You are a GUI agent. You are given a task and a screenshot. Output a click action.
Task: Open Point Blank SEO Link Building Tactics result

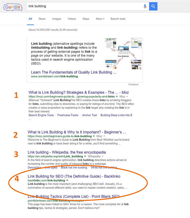coord(74,196)
